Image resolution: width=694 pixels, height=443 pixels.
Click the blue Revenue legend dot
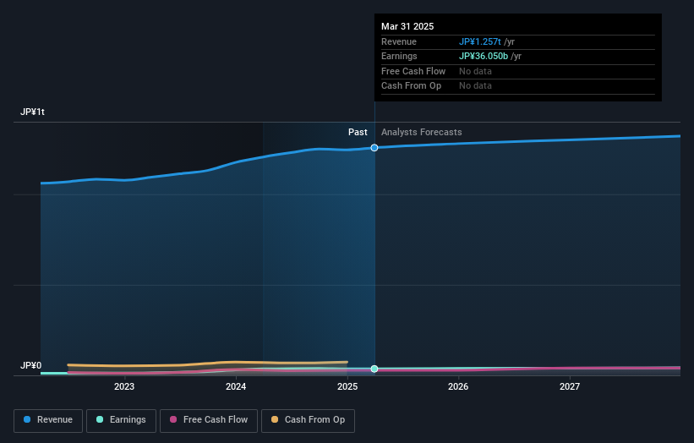pyautogui.click(x=27, y=419)
